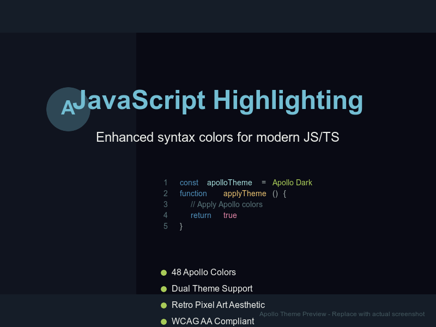Viewport: 436px width, 327px height.
Task: Click the green bullet beside 'Dual Theme Support'
Action: [164, 289]
